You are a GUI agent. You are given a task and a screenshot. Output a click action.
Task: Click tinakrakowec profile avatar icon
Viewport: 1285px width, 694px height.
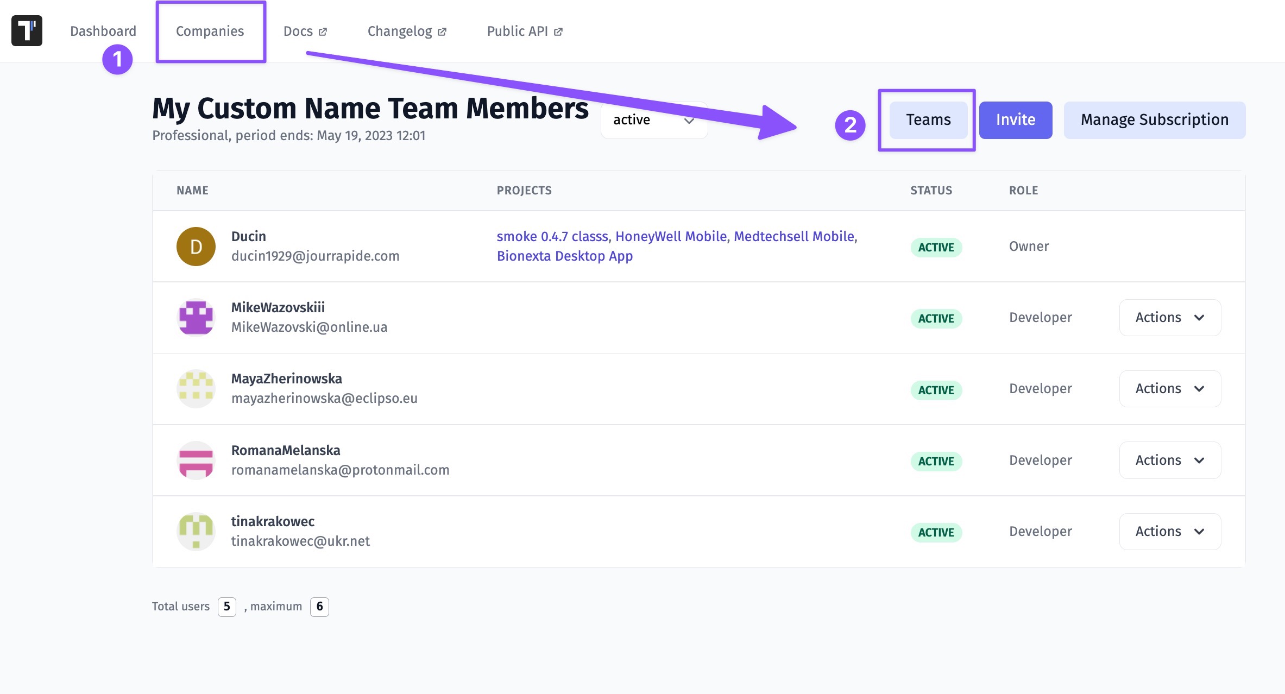tap(196, 531)
